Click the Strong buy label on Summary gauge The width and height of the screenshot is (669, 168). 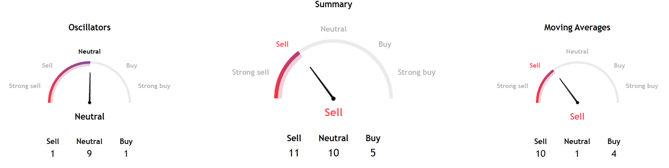tap(416, 72)
